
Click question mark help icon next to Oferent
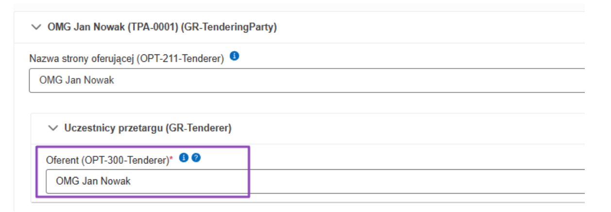tap(196, 158)
